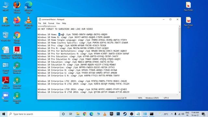This screenshot has width=208, height=117.
Task: Select Adobe Reader XI desktop shortcut
Action: [x=6, y=83]
